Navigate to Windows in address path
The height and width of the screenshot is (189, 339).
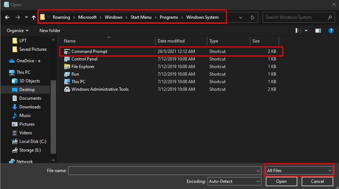click(x=113, y=17)
